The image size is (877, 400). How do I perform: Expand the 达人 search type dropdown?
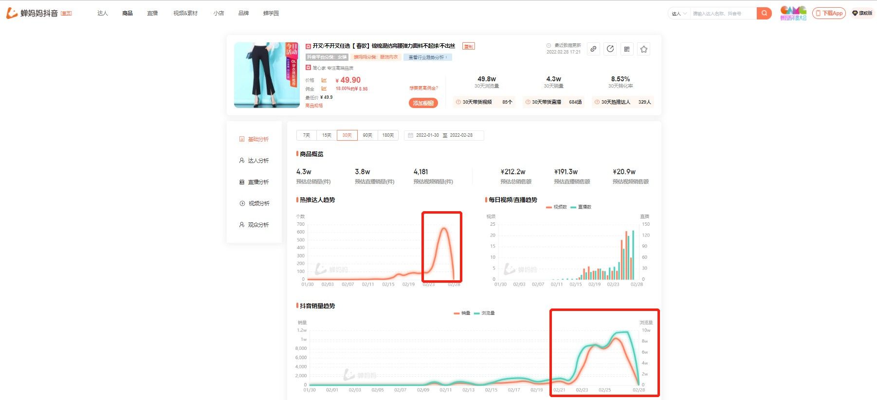coord(679,14)
